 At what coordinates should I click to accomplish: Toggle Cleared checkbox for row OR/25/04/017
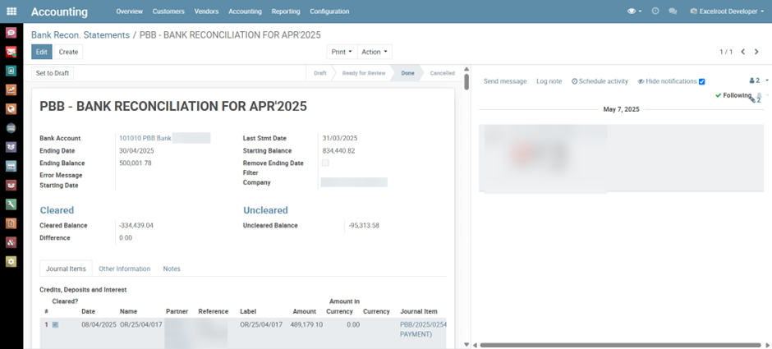pyautogui.click(x=55, y=325)
